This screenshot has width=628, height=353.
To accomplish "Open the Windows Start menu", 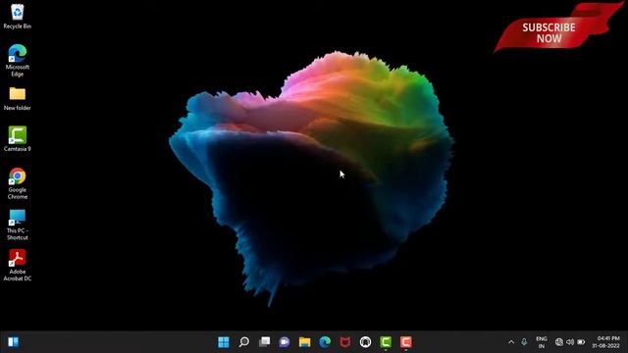I will [224, 342].
